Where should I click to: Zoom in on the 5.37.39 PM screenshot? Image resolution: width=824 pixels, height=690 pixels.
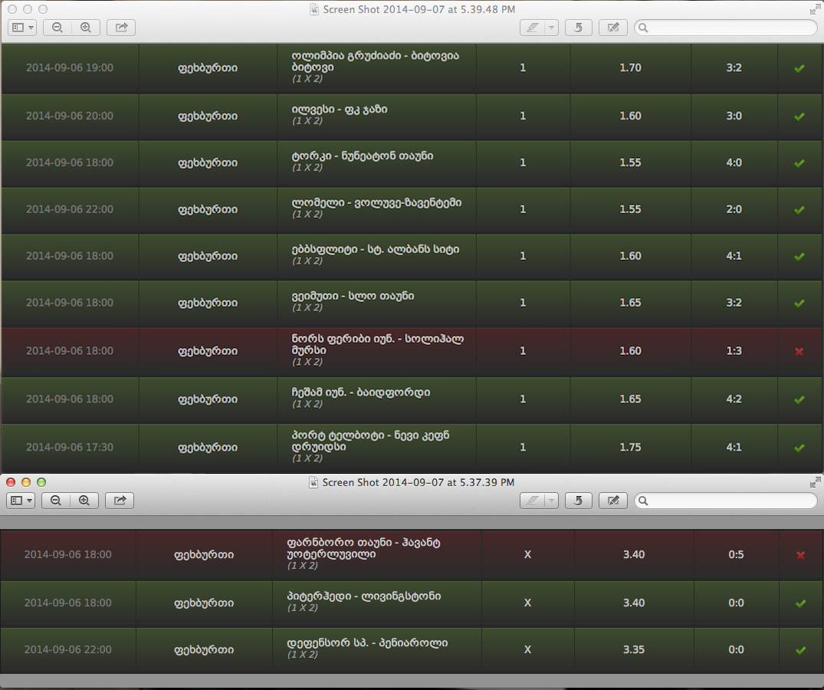point(85,500)
